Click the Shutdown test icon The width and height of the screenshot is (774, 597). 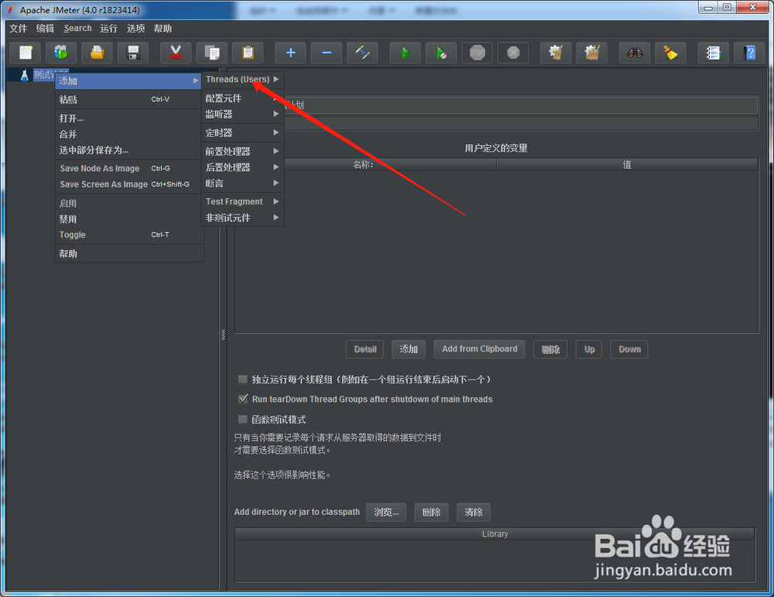[513, 53]
